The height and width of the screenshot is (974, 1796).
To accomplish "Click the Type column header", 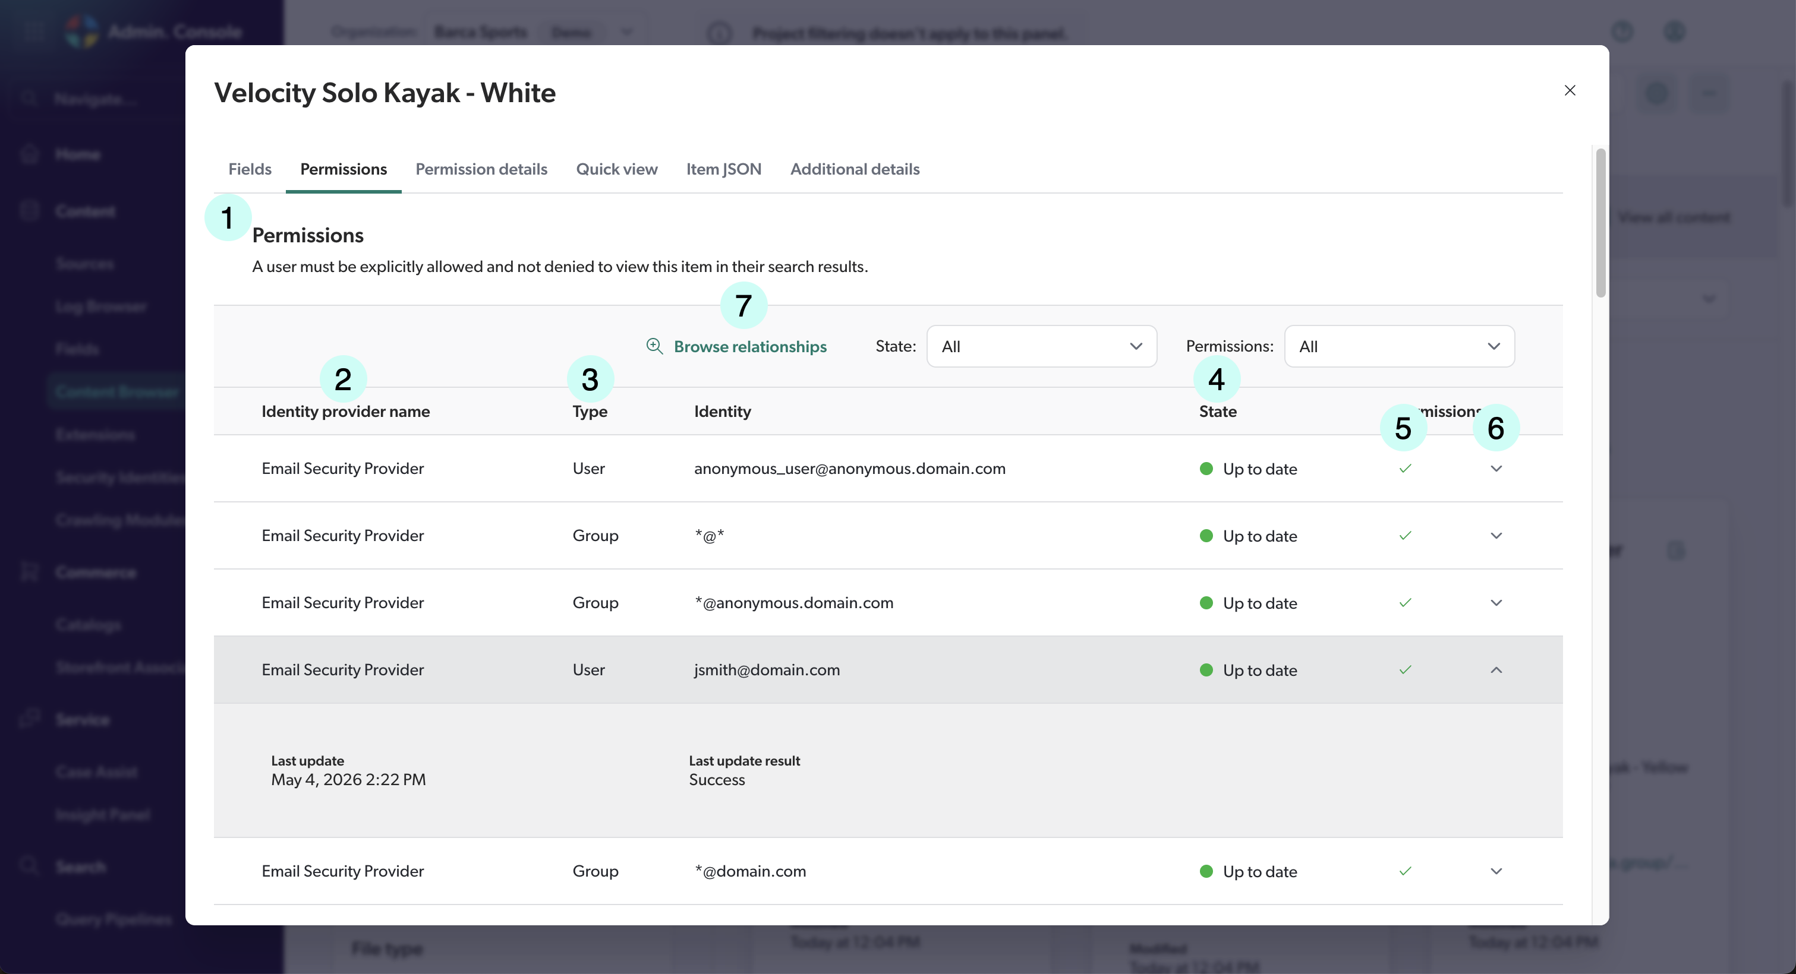I will pos(590,411).
